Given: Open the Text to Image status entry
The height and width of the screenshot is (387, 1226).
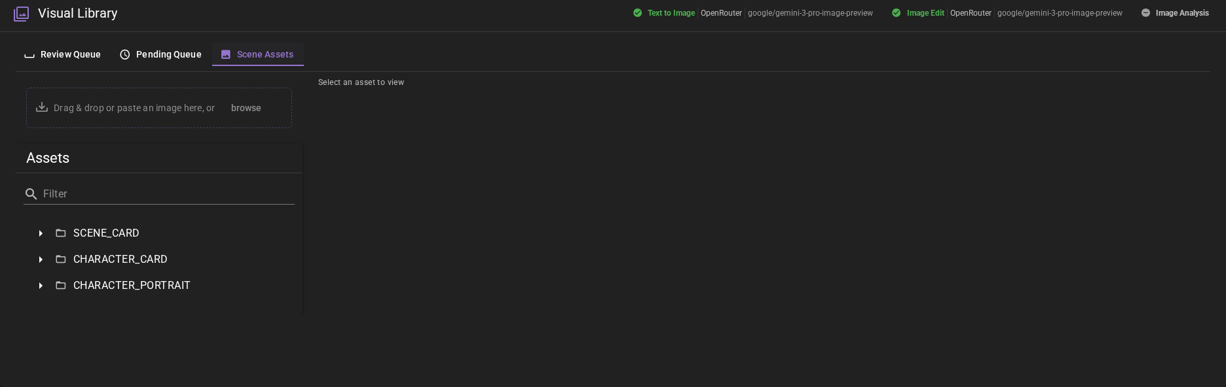Looking at the screenshot, I should tap(753, 13).
